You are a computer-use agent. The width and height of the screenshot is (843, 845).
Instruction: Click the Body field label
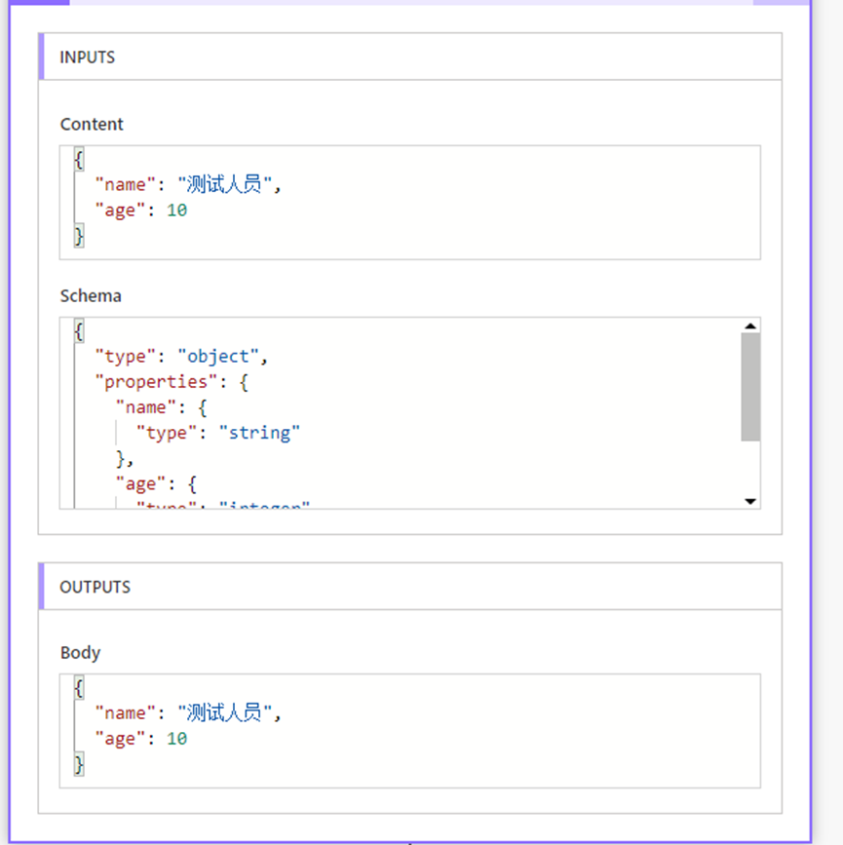(80, 652)
